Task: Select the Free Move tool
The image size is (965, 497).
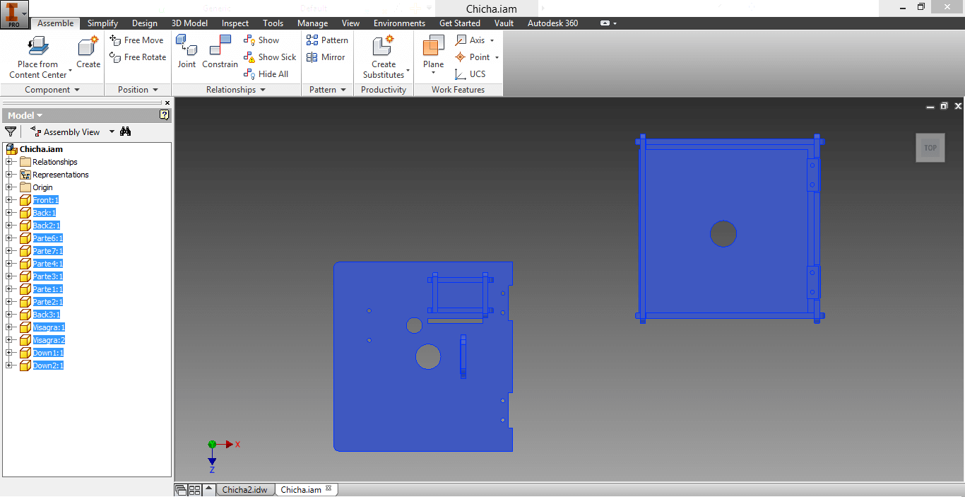Action: pyautogui.click(x=137, y=40)
